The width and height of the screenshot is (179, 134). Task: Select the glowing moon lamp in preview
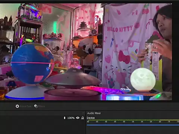tap(143, 80)
